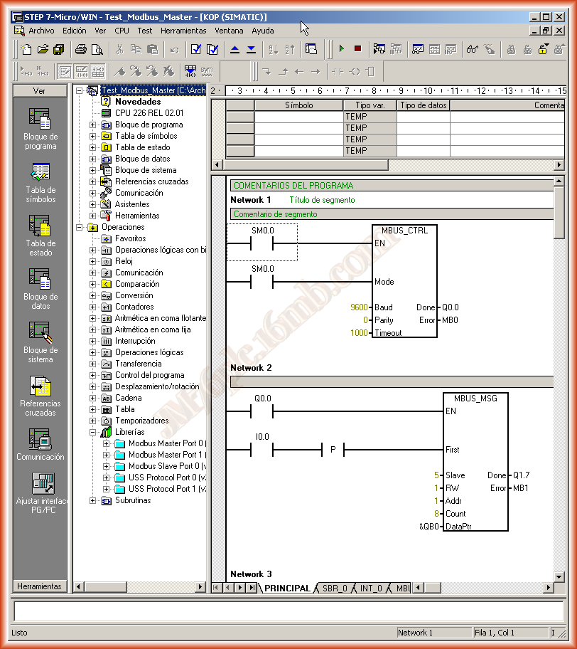Image resolution: width=577 pixels, height=649 pixels.
Task: Click the Print toolbar icon
Action: click(x=81, y=49)
